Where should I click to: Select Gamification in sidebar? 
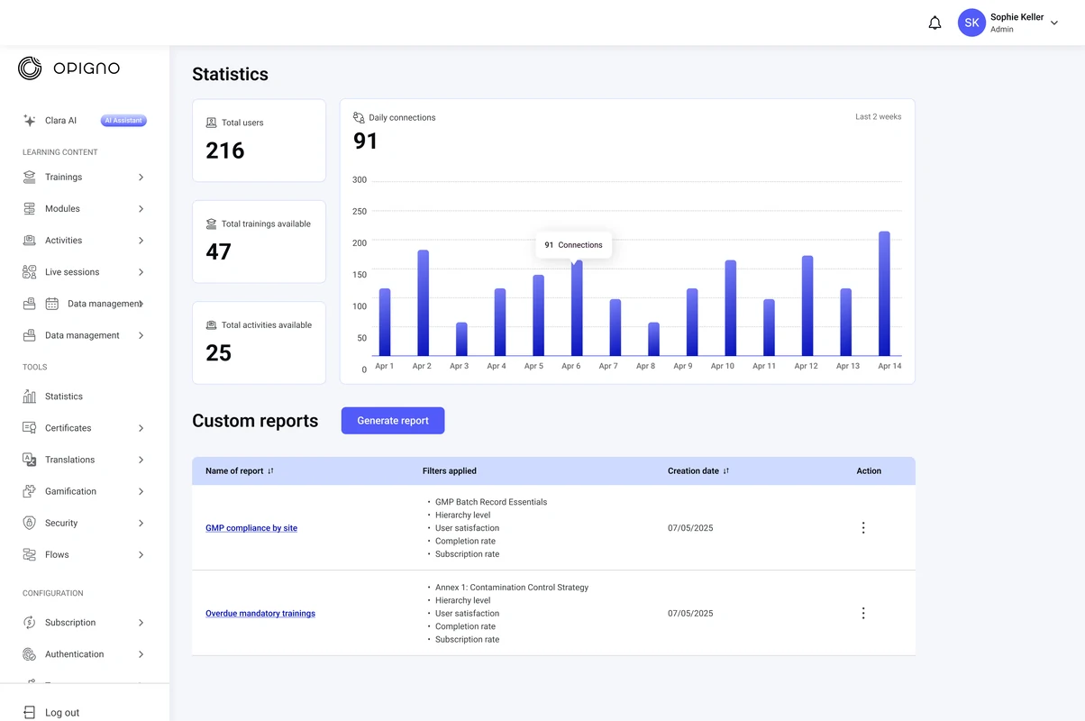[x=70, y=491]
